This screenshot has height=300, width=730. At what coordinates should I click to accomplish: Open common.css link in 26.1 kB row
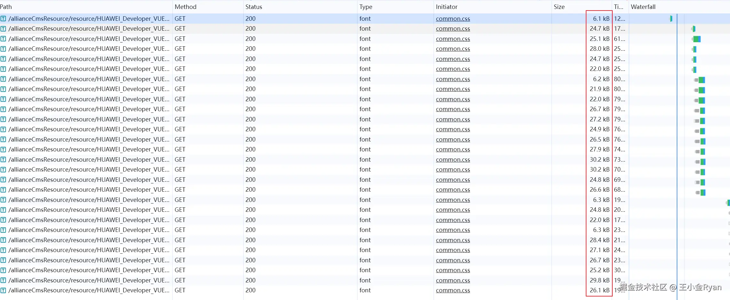[453, 290]
